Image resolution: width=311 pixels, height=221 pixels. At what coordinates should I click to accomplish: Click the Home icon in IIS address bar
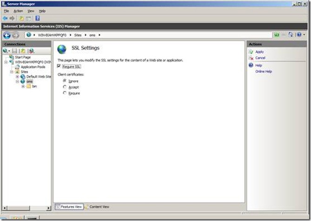pyautogui.click(x=291, y=35)
